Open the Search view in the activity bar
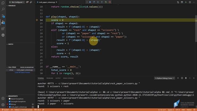 pyautogui.click(x=3, y=9)
